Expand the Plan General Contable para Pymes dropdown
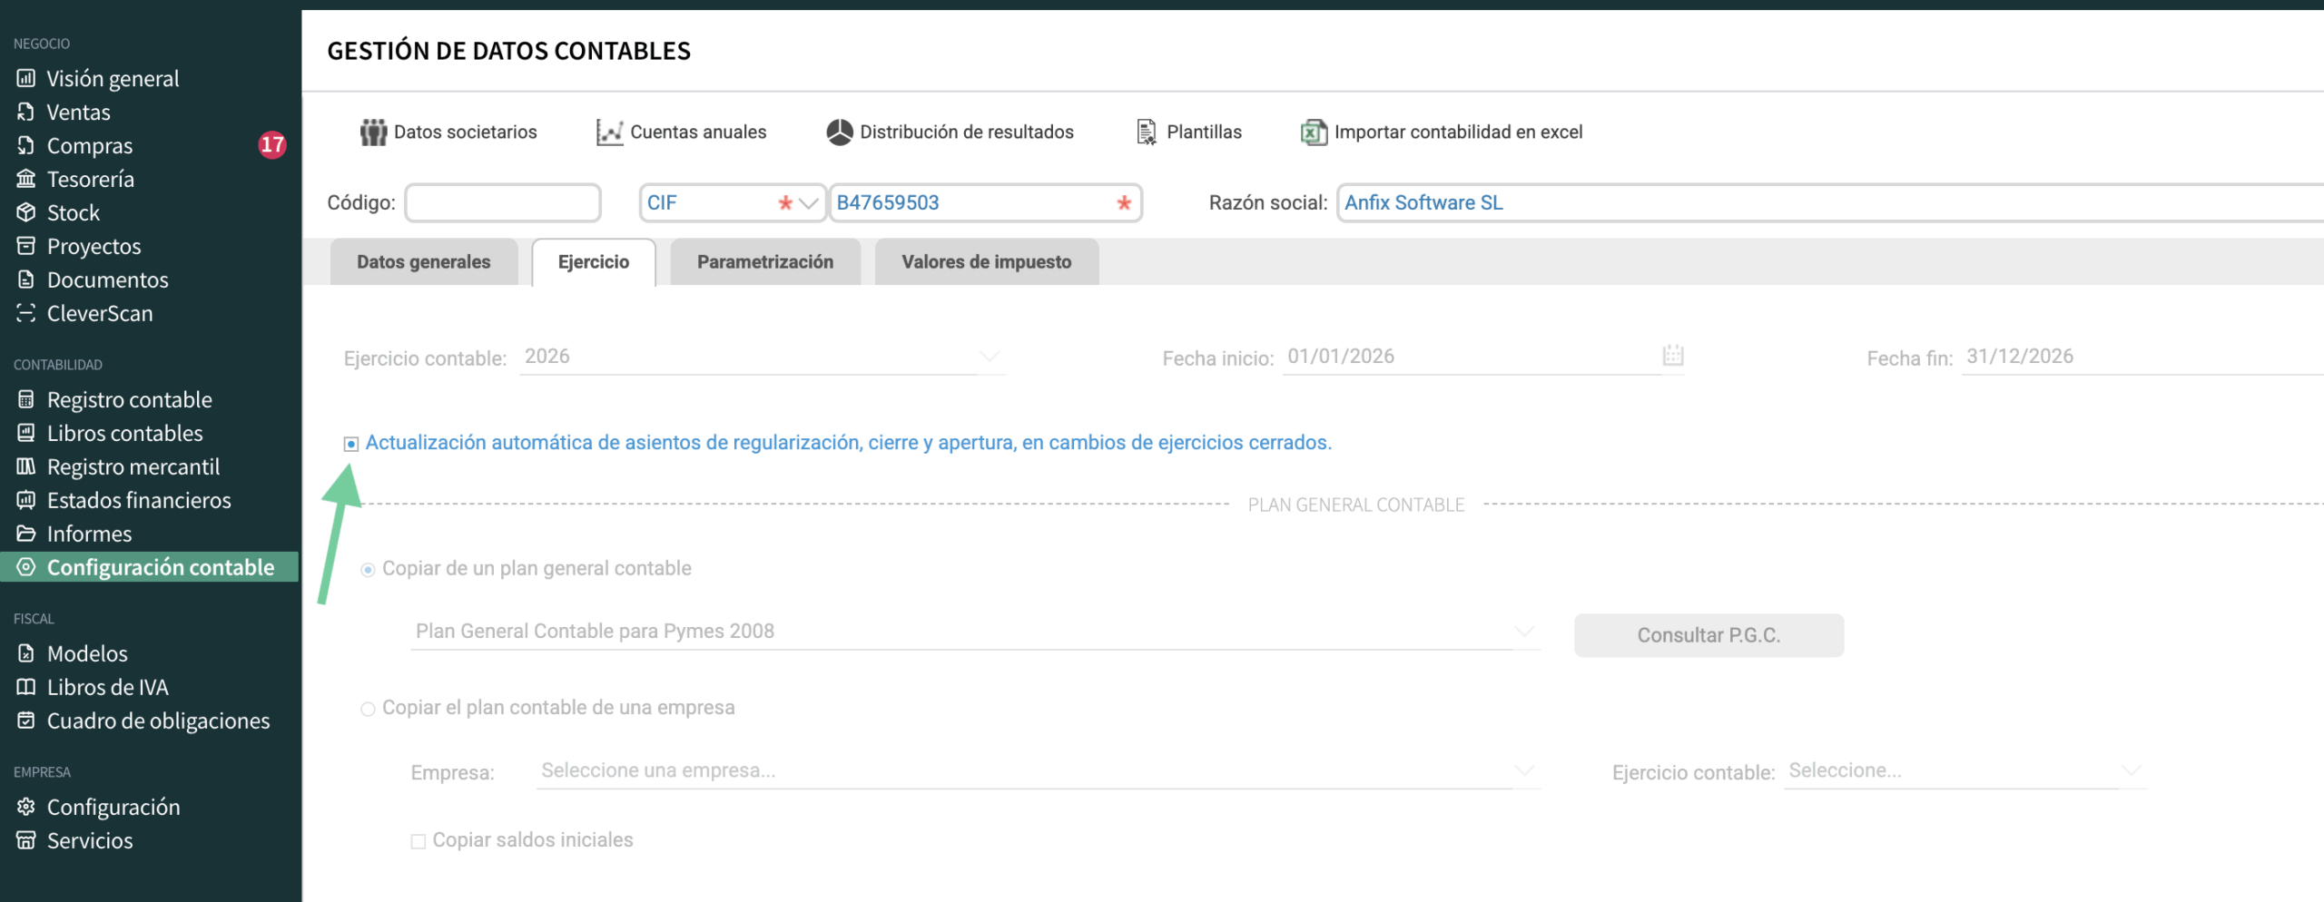 click(x=1524, y=632)
